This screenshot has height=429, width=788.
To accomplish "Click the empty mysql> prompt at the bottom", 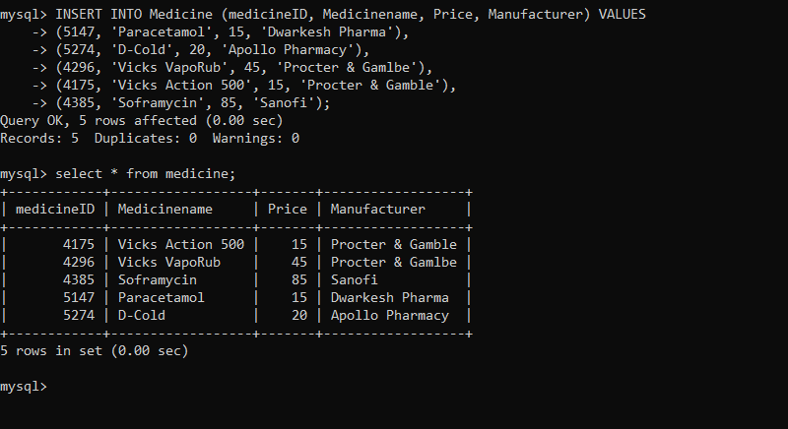I will 24,387.
